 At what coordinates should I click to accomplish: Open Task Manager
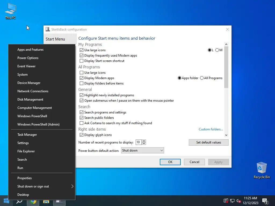(x=42, y=135)
